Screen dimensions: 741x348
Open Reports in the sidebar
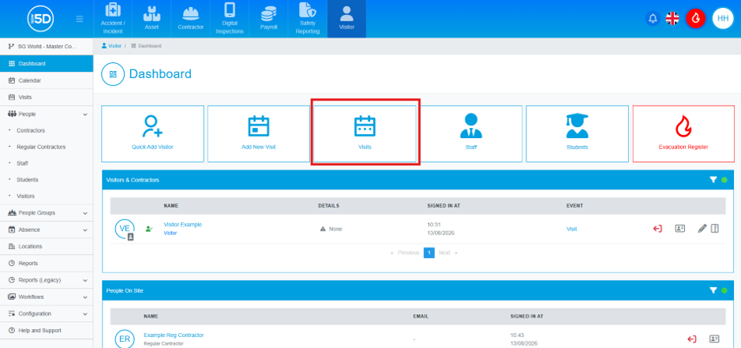tap(47, 264)
